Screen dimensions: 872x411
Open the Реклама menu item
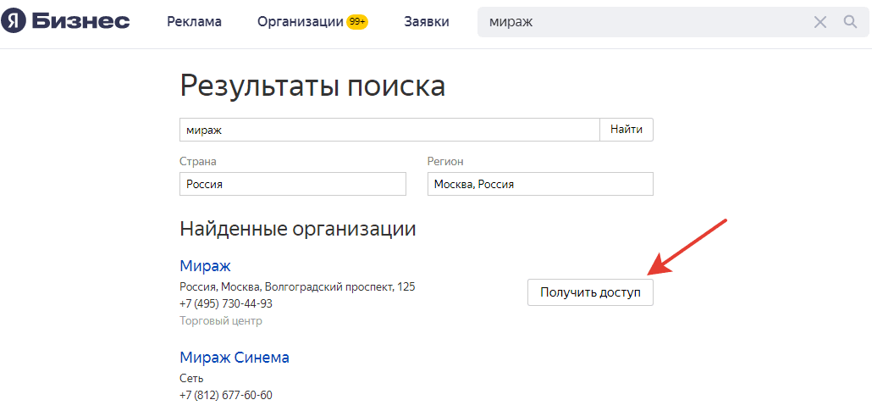[x=195, y=22]
